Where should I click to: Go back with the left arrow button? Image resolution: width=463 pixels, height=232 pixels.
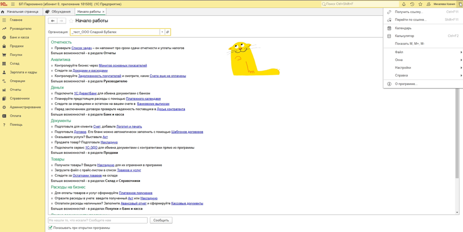(53, 21)
